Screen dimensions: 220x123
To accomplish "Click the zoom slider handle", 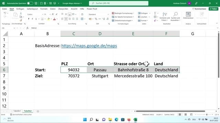I will 207,114.
